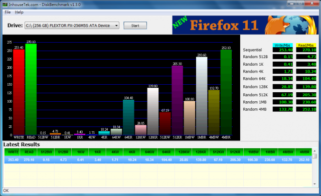This screenshot has height=196, width=321.
Task: Click the Random 512K label
Action: [255, 95]
